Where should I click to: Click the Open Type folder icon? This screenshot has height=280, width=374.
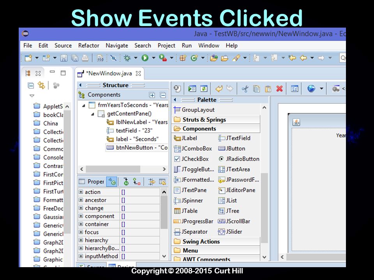[x=214, y=58]
